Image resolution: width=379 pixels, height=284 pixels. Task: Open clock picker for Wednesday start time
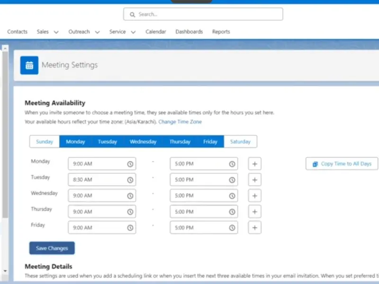[130, 196]
